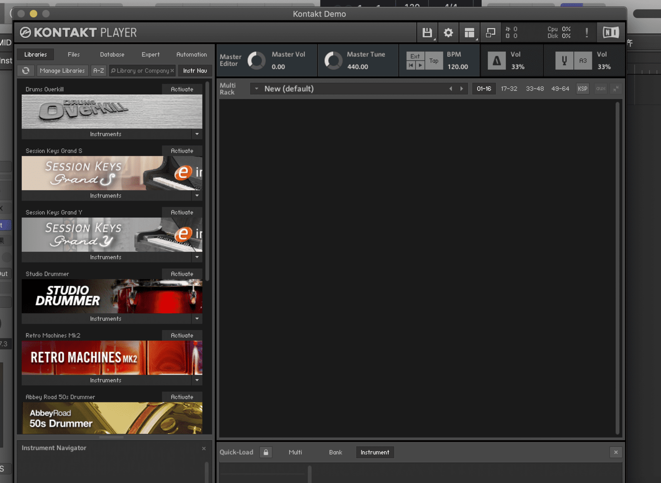
Task: Switch to the Libraries tab
Action: (36, 55)
